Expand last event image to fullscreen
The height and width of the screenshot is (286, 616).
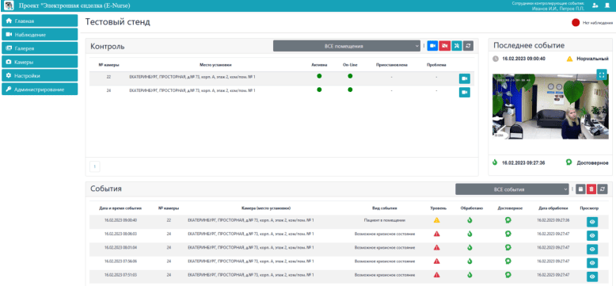(x=602, y=74)
